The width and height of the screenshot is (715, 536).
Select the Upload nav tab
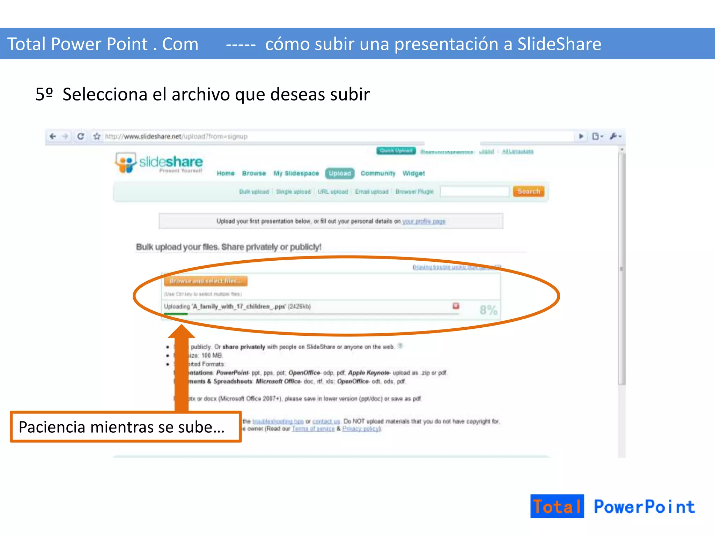[x=340, y=173]
